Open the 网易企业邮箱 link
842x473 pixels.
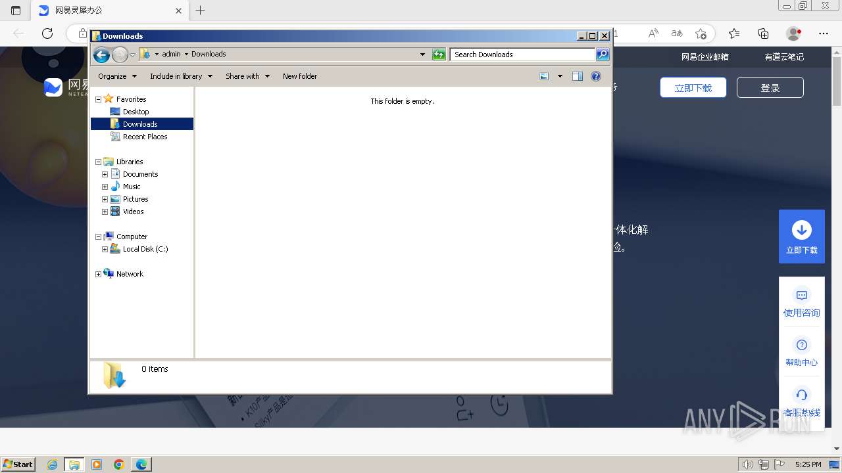coord(705,57)
